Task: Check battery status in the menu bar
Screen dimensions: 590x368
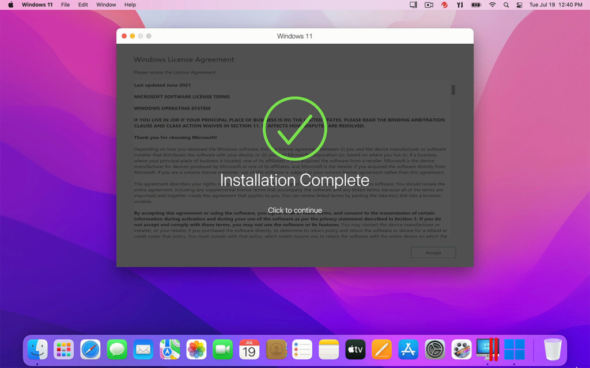Action: (x=476, y=5)
